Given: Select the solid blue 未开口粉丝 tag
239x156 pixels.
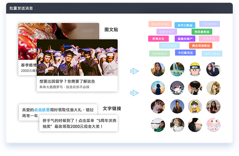Looking at the screenshot, I should [185, 25].
